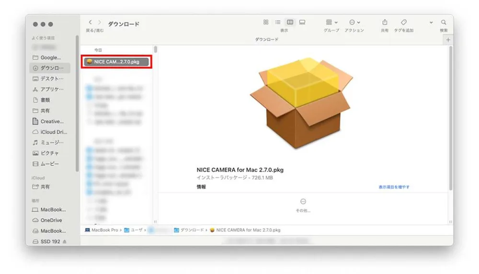The width and height of the screenshot is (479, 274).
Task: Add a new tab with plus button
Action: point(448,40)
